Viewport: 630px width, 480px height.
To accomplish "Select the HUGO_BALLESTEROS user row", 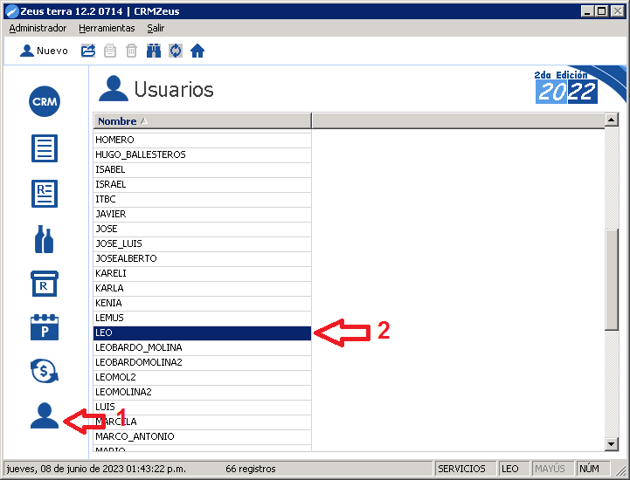I will point(202,154).
